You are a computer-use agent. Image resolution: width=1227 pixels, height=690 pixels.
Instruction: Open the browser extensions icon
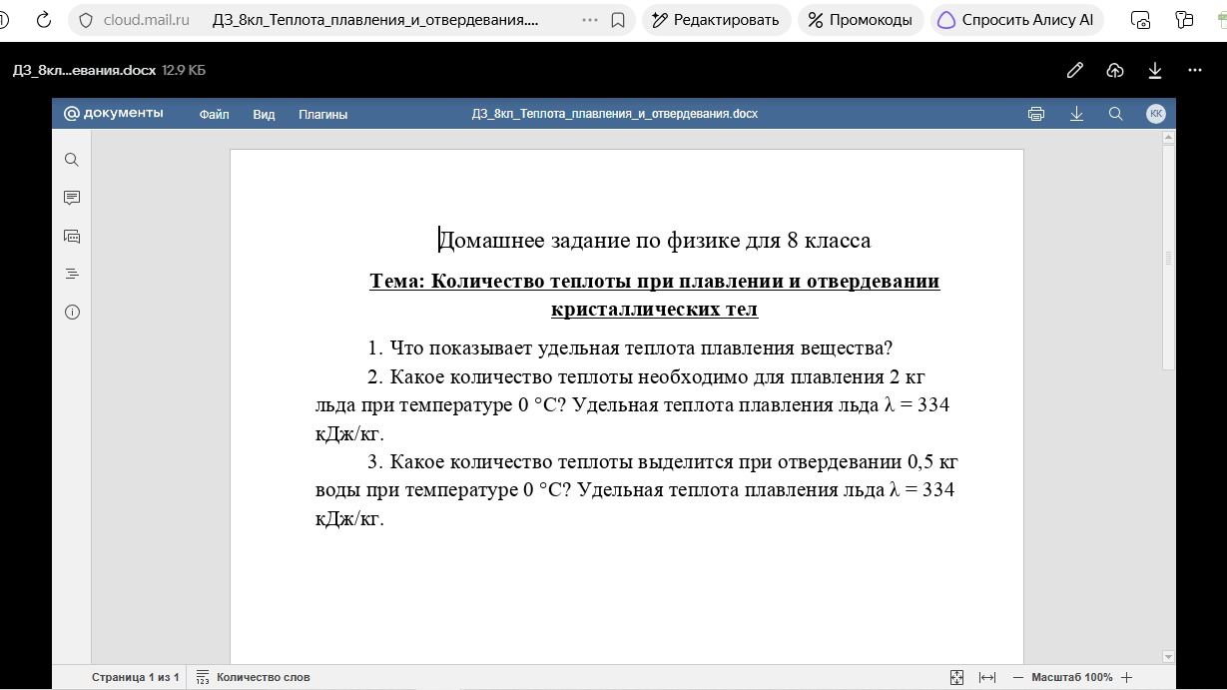pos(1185,20)
